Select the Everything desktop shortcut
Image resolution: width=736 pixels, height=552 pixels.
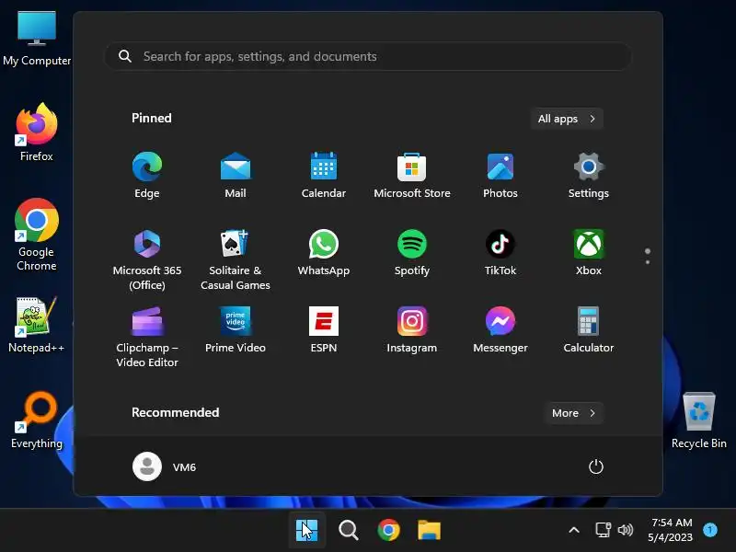tap(37, 420)
